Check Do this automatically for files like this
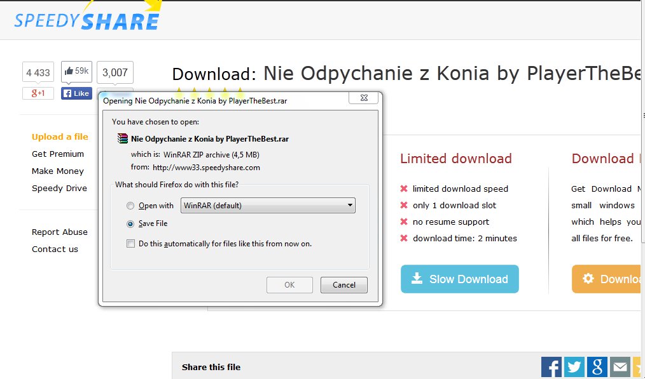Image resolution: width=645 pixels, height=379 pixels. point(130,244)
